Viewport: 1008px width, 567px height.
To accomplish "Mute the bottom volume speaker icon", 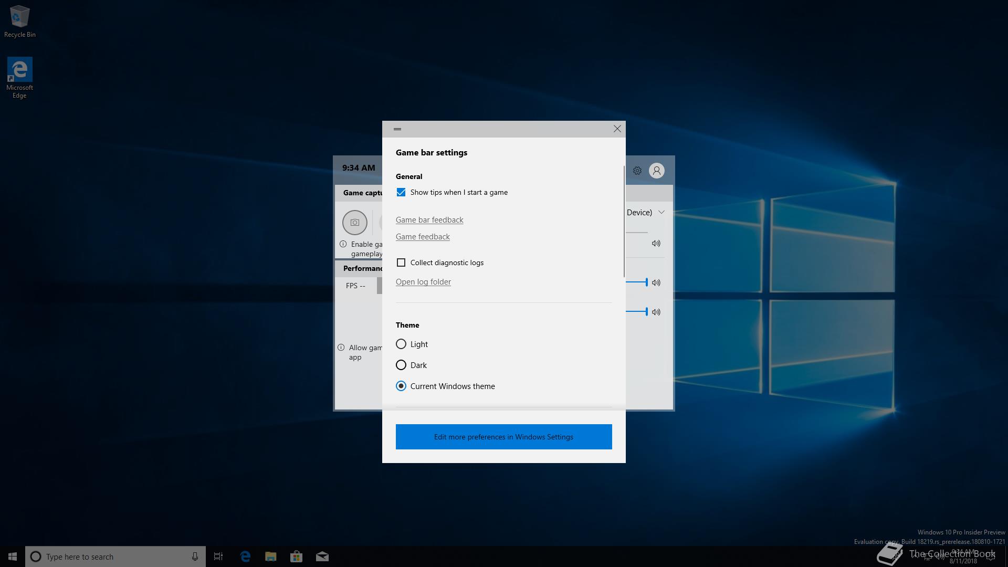I will pyautogui.click(x=656, y=312).
